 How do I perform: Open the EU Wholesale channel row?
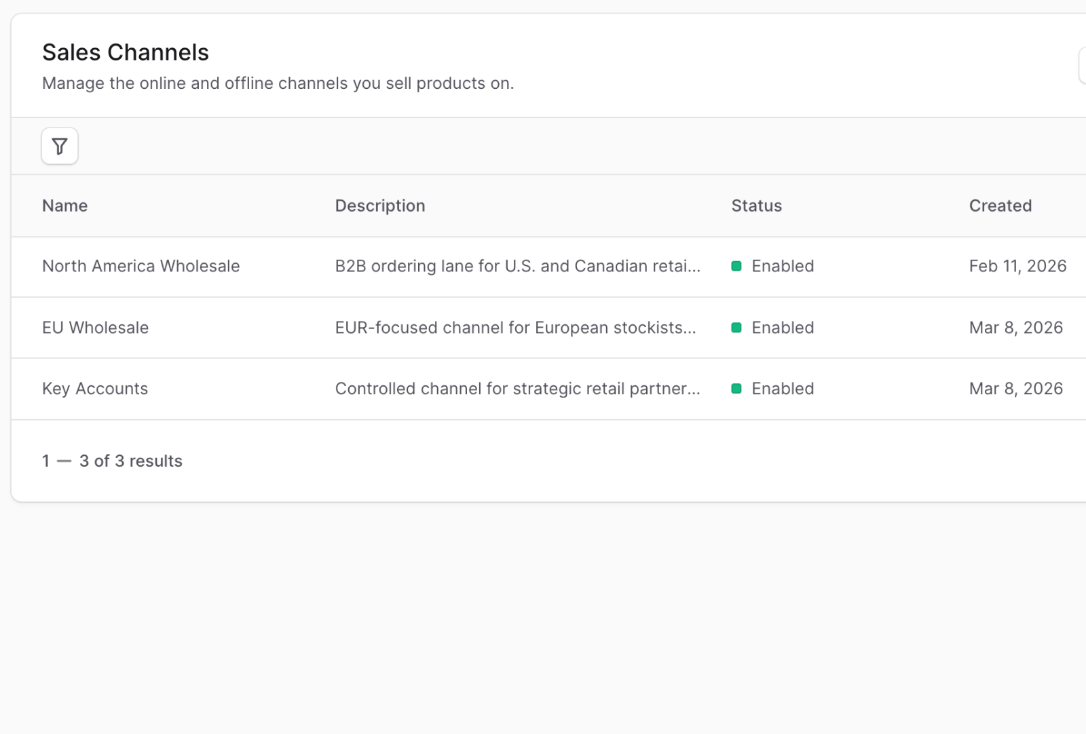pos(95,328)
